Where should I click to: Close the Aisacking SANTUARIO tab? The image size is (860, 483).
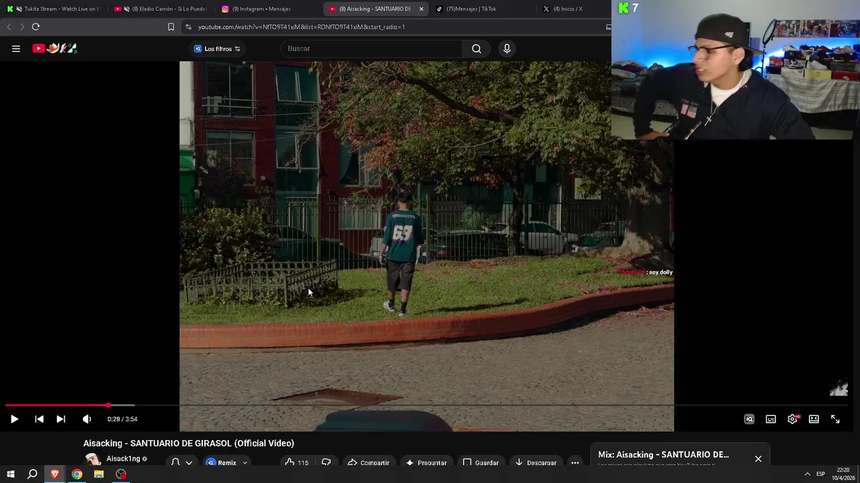421,9
